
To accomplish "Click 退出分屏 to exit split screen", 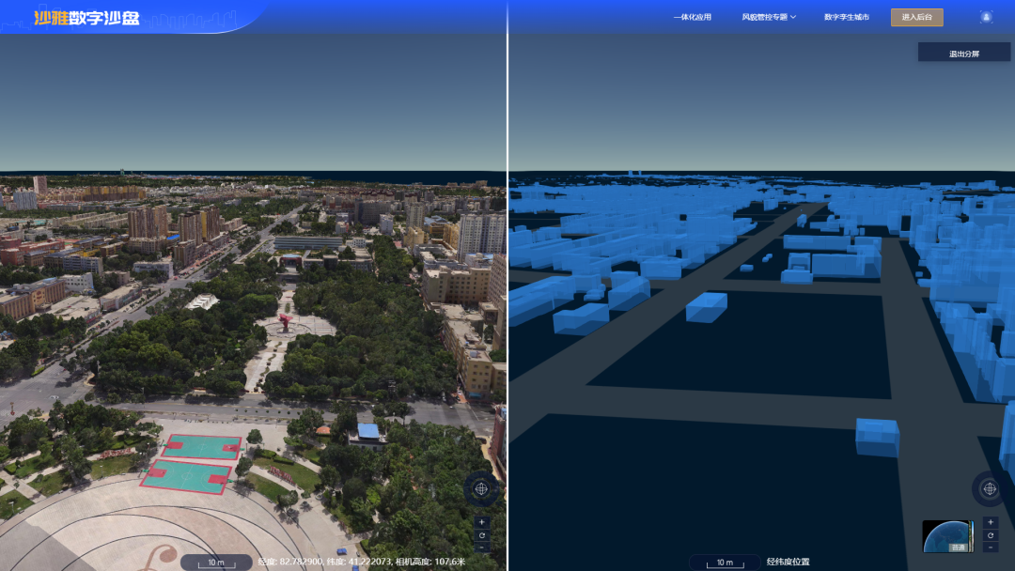I will [964, 54].
